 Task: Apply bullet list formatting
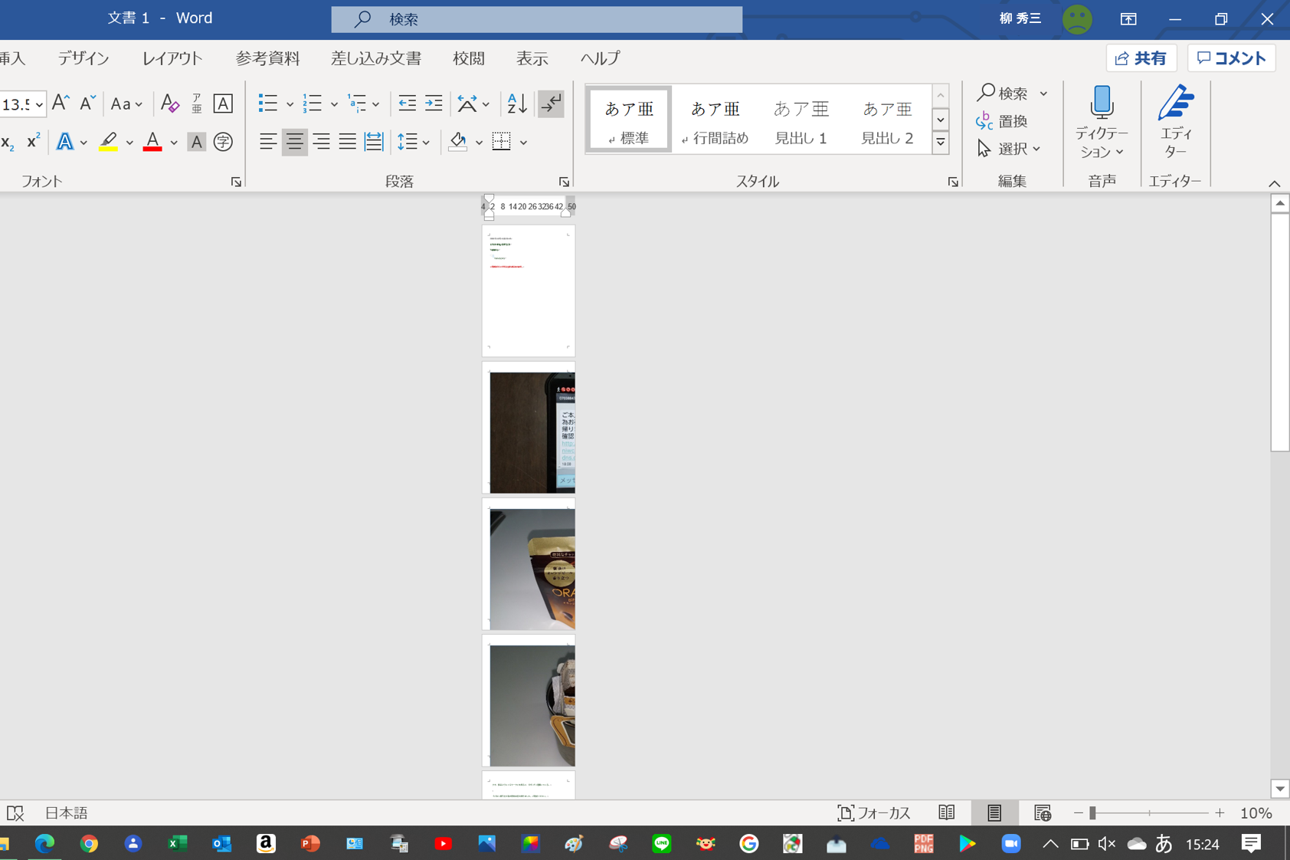tap(267, 103)
